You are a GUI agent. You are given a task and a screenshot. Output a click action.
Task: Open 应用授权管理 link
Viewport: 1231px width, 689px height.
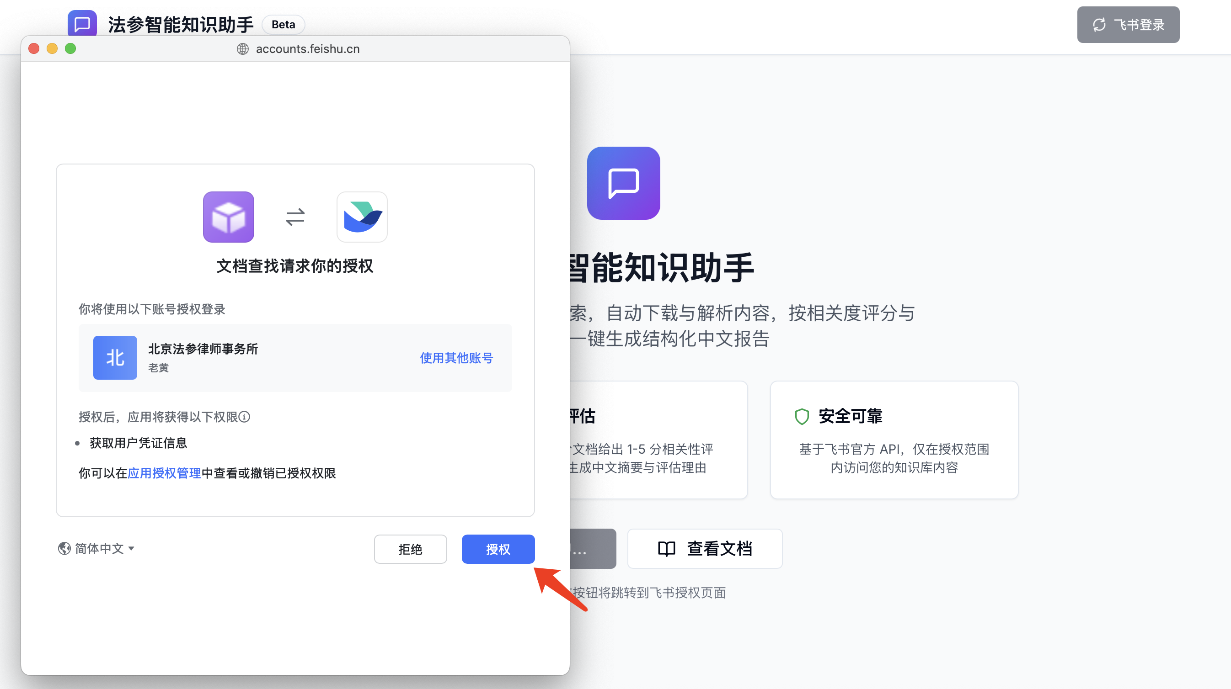(164, 473)
